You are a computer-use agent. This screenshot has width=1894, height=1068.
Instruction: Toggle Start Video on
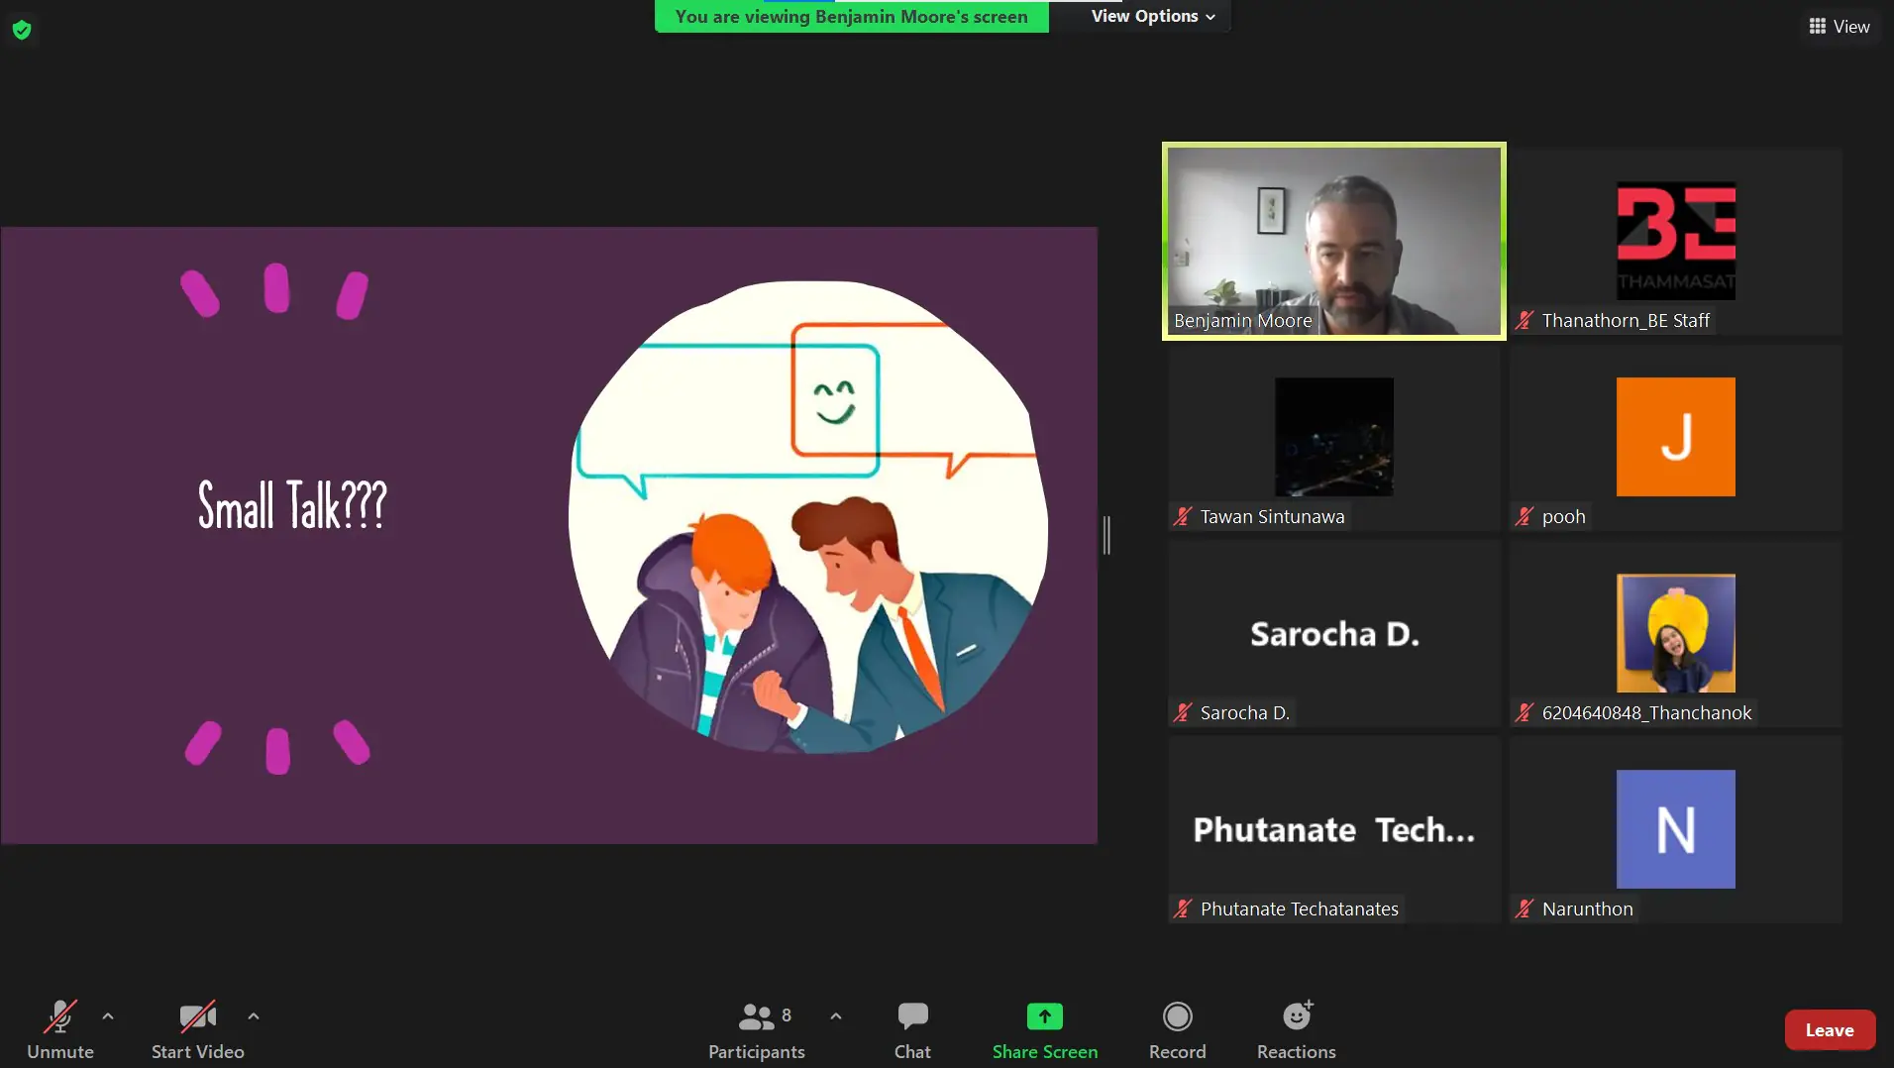click(197, 1029)
